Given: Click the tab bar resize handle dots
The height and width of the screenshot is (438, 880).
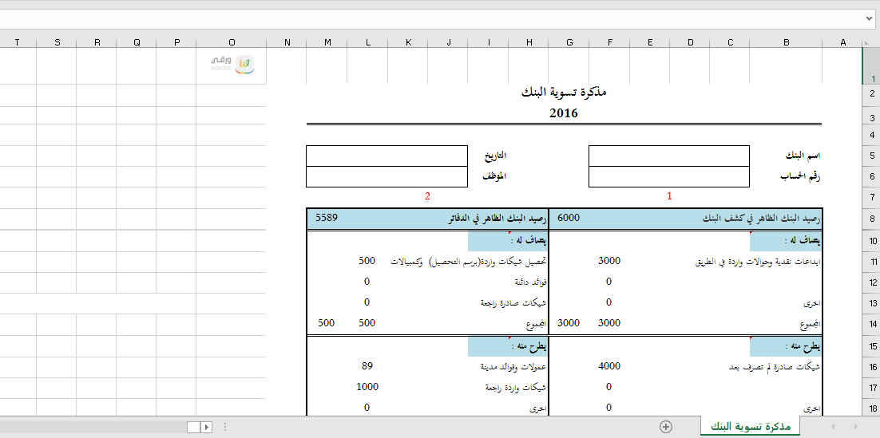Looking at the screenshot, I should tap(224, 427).
